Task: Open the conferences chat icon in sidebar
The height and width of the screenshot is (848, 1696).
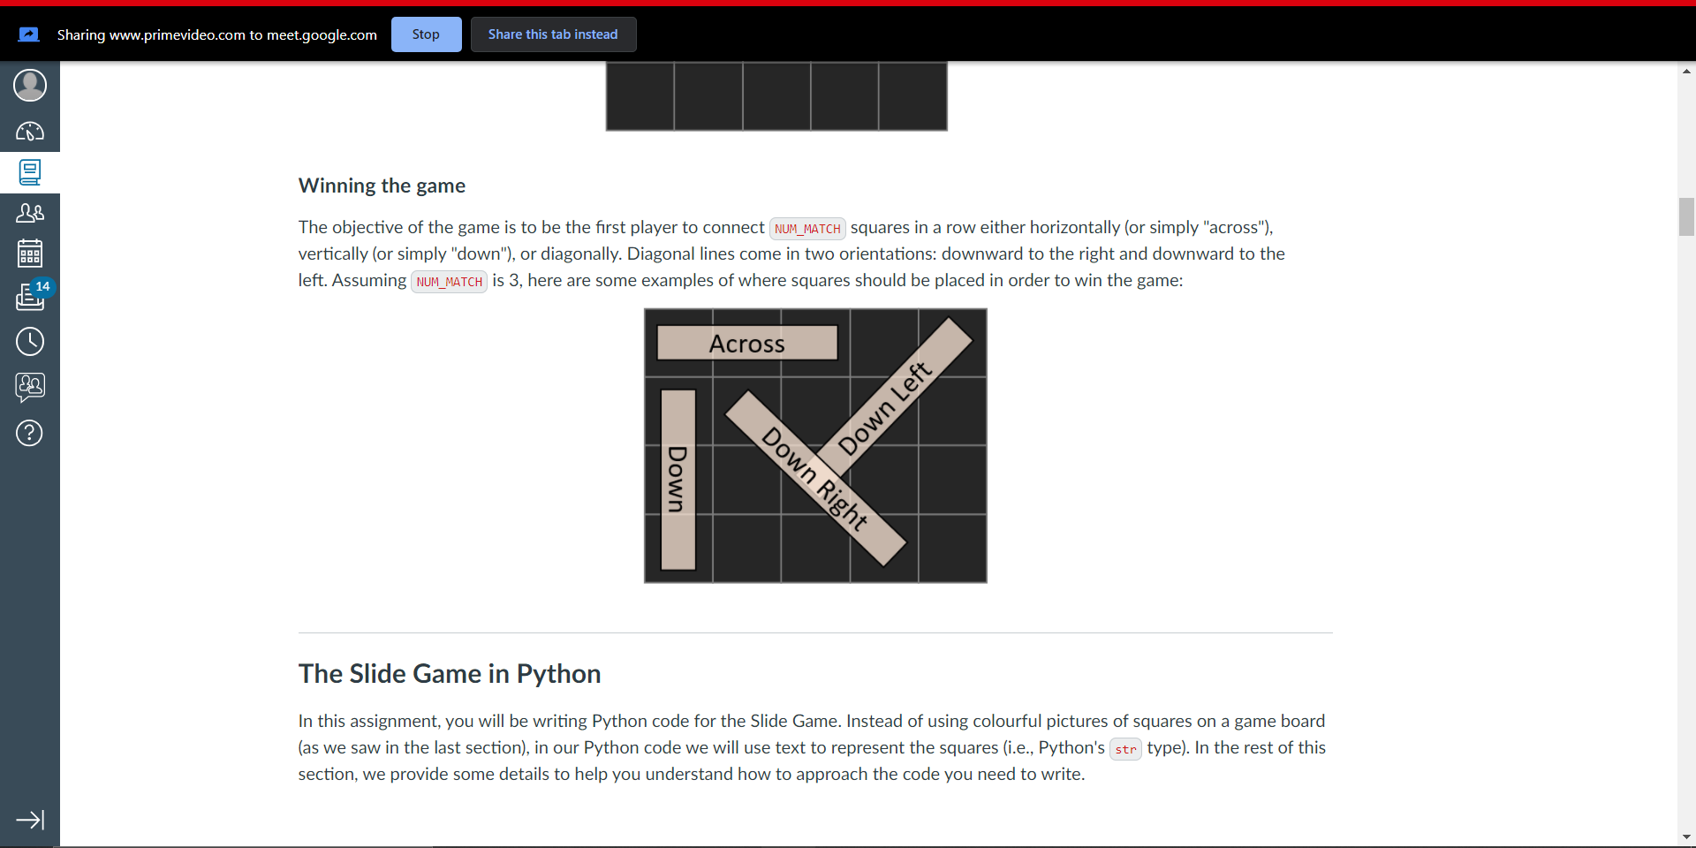Action: click(x=29, y=386)
